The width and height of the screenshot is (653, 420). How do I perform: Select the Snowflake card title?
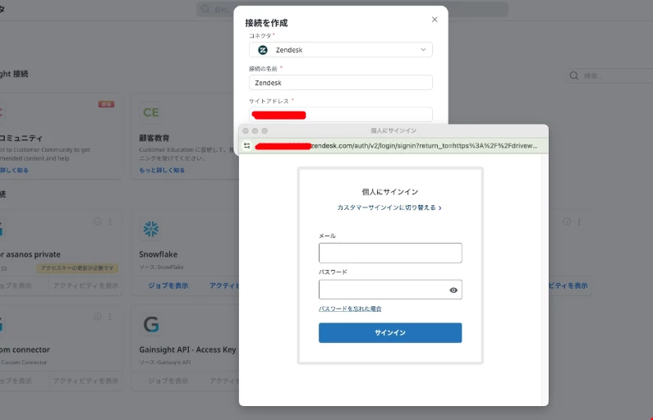(x=158, y=254)
